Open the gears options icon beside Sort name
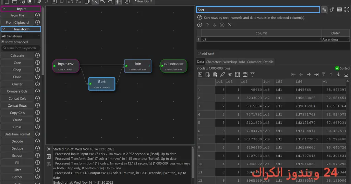Viewport: 351px width, 184px height. (332, 9)
